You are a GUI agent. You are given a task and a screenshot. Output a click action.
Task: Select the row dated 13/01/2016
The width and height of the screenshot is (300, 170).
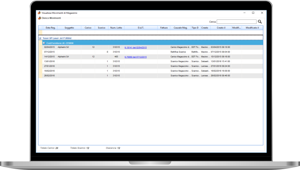[153, 62]
